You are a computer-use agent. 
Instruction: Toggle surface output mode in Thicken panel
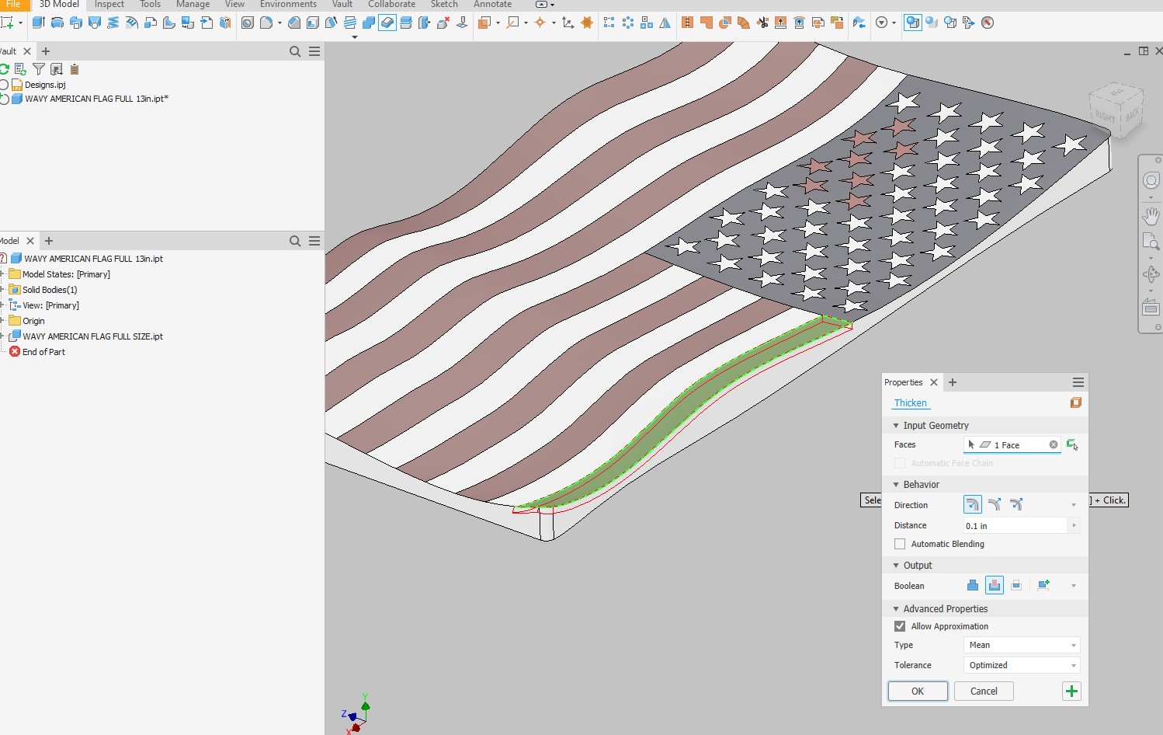tap(1075, 402)
